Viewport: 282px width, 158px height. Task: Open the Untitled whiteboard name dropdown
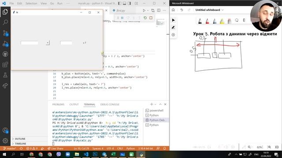coord(209,10)
